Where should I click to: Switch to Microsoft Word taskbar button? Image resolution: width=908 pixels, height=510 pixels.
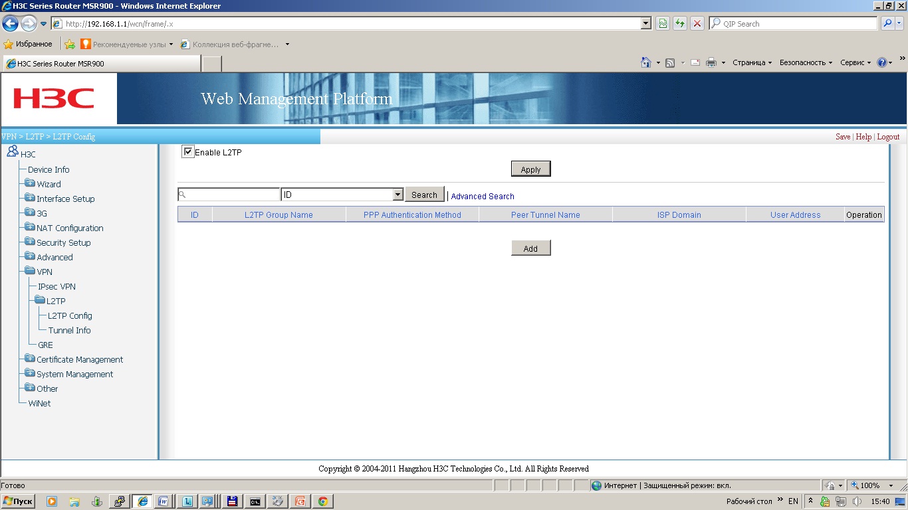[164, 502]
